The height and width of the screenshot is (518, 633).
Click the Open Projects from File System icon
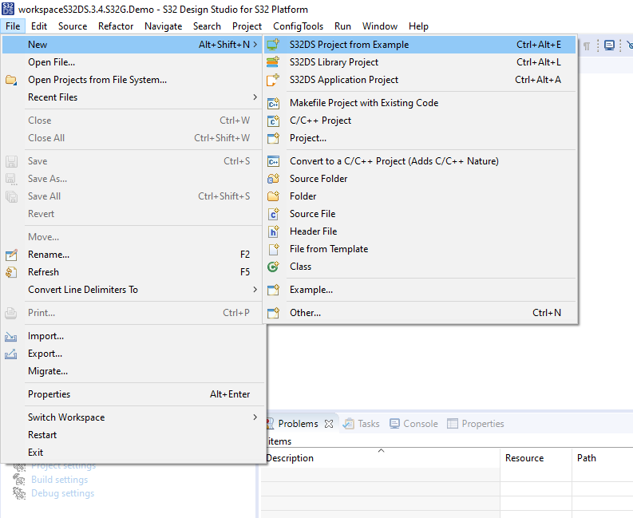(x=11, y=80)
